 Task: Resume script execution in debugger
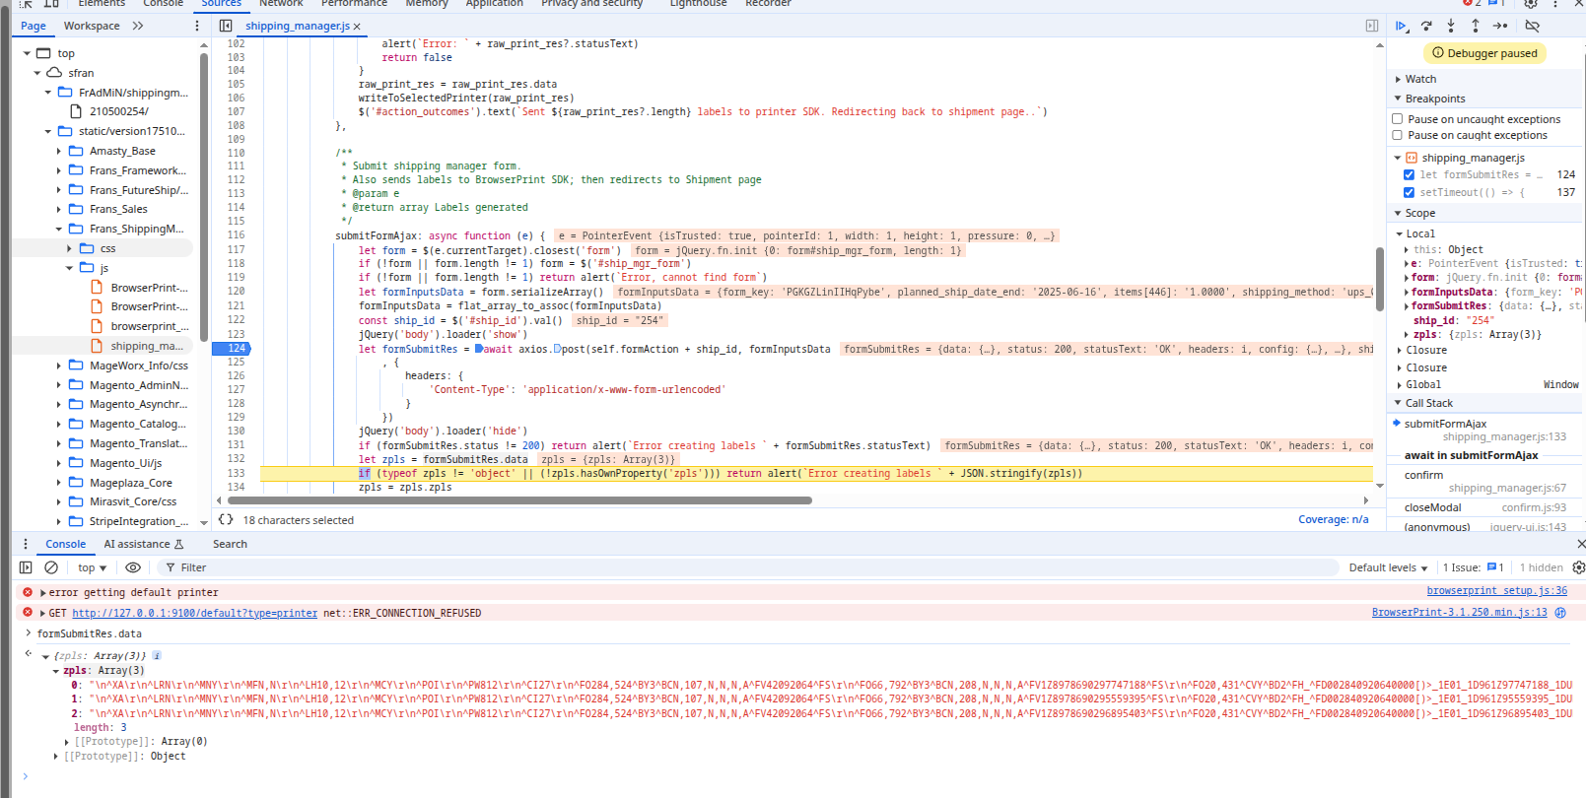coord(1402,27)
